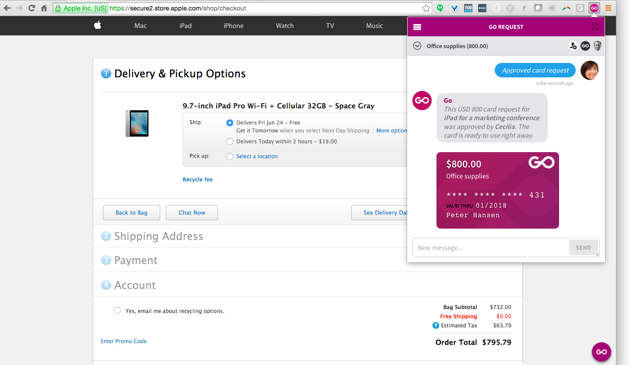Open the Recycle fee link
The image size is (630, 365).
coord(197,180)
